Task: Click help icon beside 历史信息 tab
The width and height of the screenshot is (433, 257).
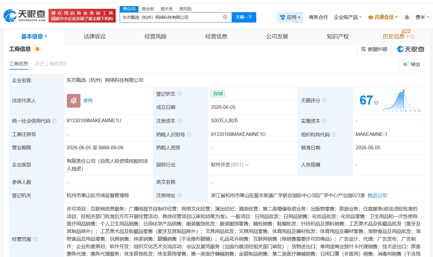Action: (412, 36)
